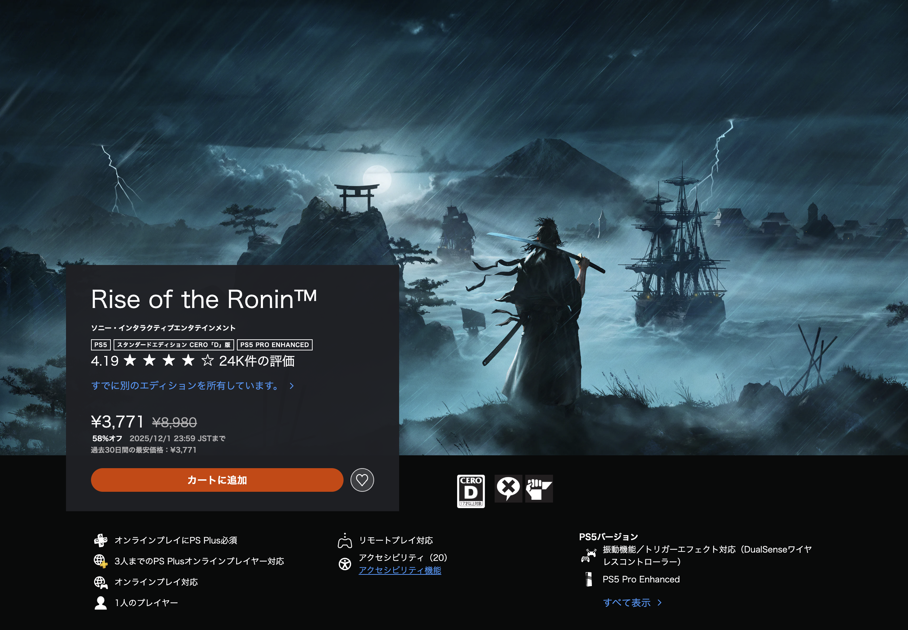The height and width of the screenshot is (630, 908).
Task: Click the online play globe icon
Action: [100, 582]
